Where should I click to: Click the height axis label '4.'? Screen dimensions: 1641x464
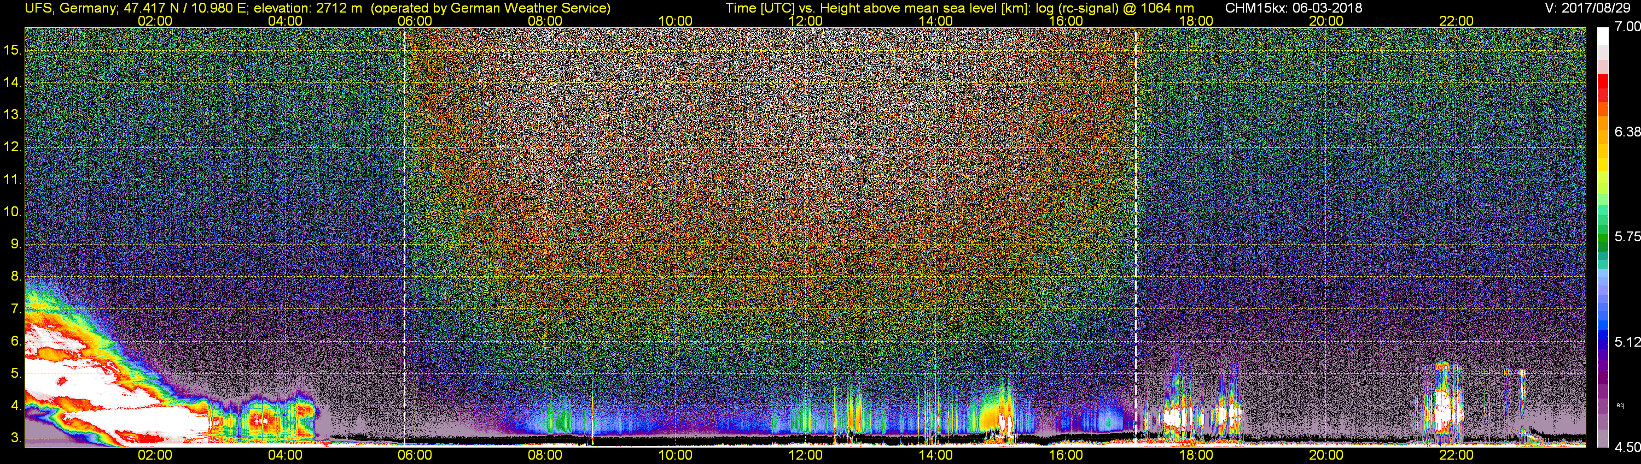[x=16, y=406]
